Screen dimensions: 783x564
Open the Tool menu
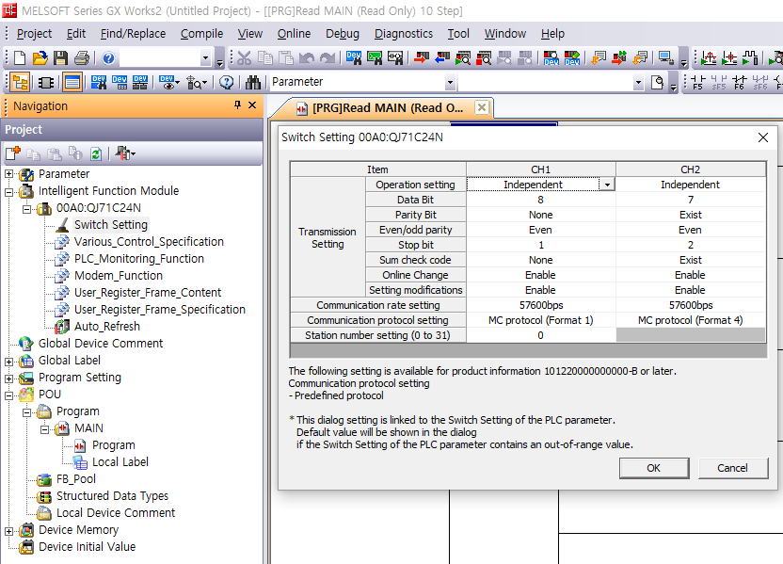pos(458,34)
